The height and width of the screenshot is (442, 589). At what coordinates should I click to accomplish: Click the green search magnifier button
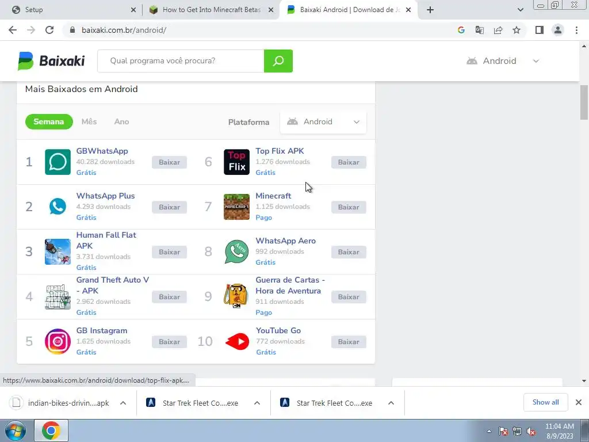pos(278,61)
